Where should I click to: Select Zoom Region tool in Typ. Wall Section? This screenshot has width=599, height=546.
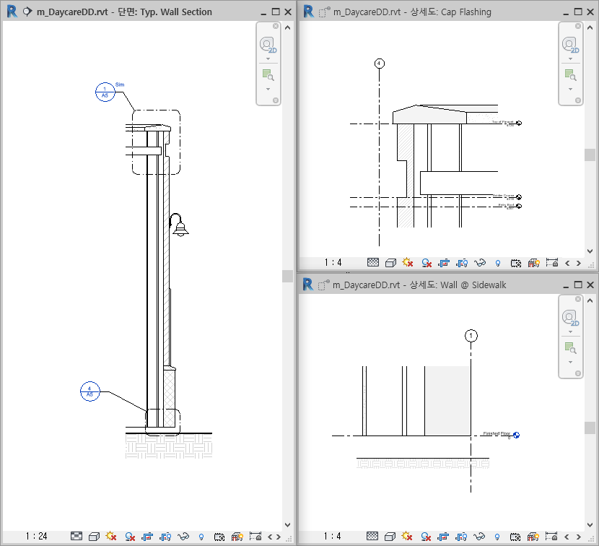pyautogui.click(x=268, y=75)
